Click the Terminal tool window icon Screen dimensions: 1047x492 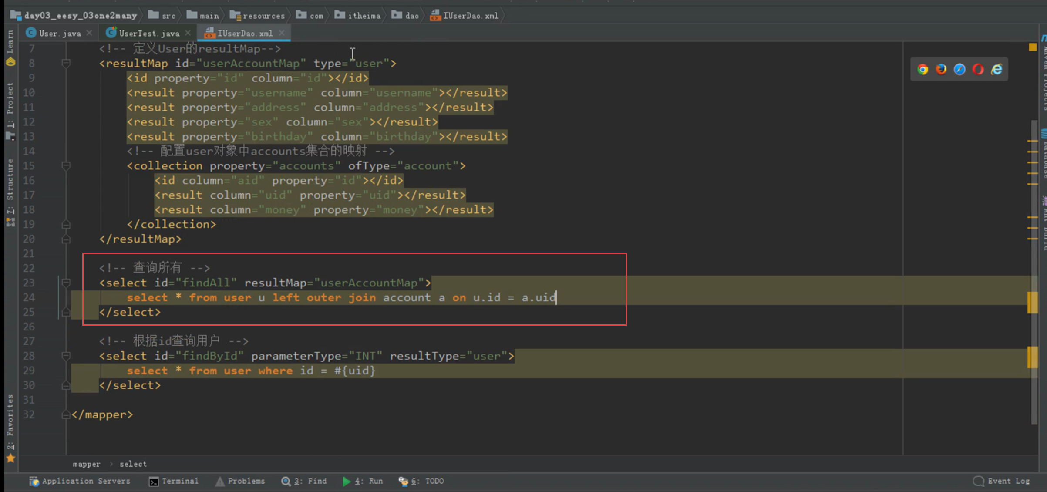click(x=154, y=481)
